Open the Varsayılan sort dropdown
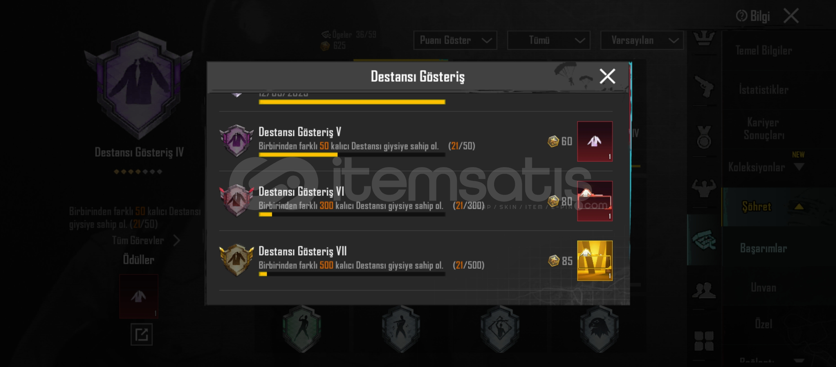Viewport: 836px width, 367px height. point(642,40)
